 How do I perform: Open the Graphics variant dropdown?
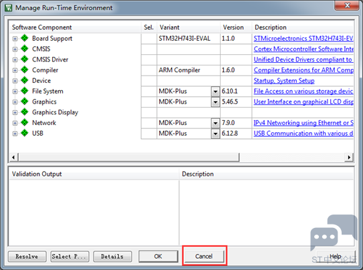(215, 102)
